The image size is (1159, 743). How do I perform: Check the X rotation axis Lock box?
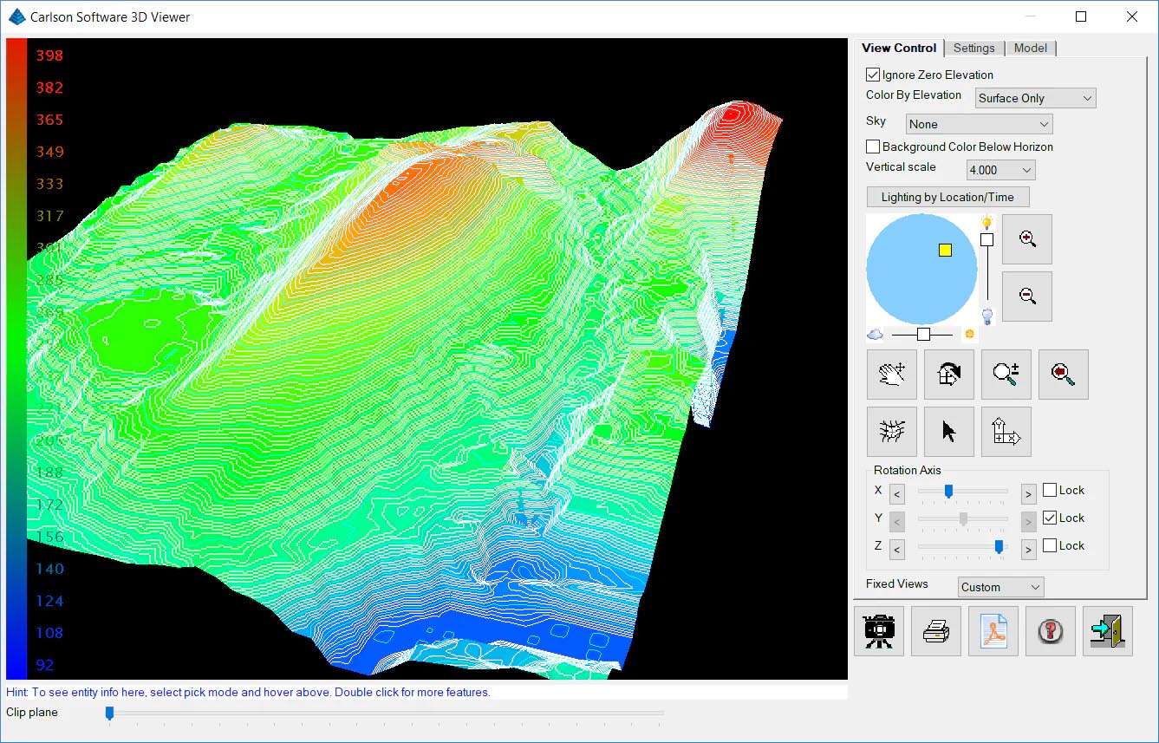point(1050,490)
